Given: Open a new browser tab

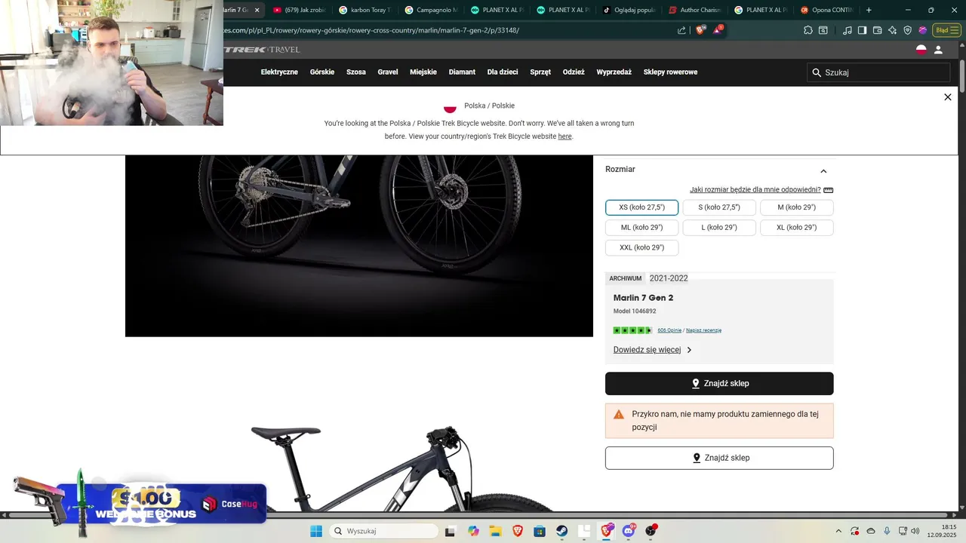Looking at the screenshot, I should [x=869, y=10].
